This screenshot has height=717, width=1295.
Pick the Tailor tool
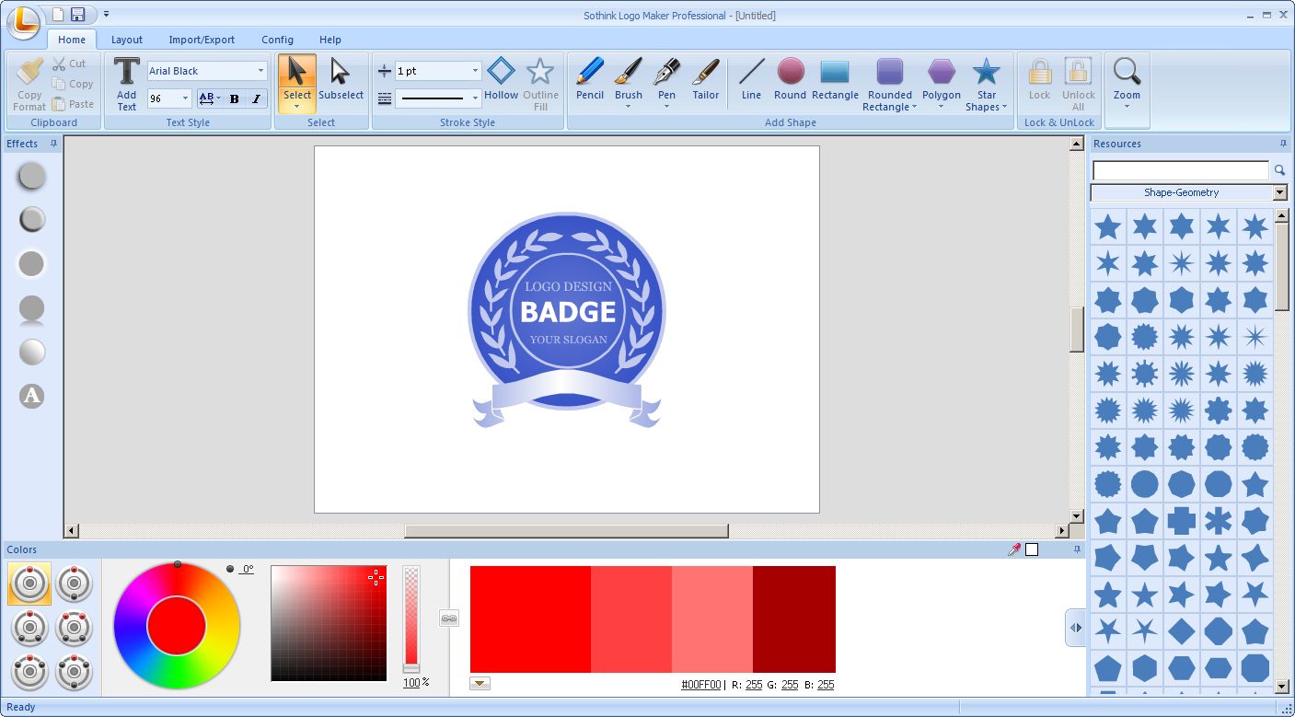705,79
